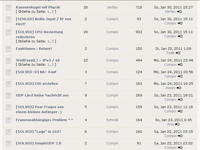Open the Frameunabhängiges Problem topic

(44, 120)
